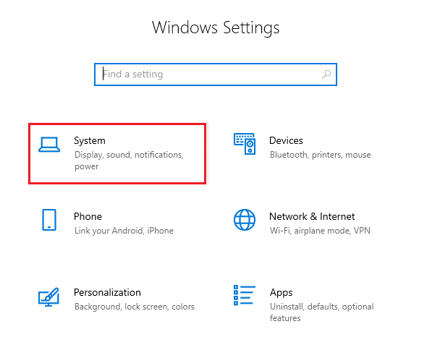Click the Network & Internet globe icon
The width and height of the screenshot is (440, 337).
tap(245, 221)
